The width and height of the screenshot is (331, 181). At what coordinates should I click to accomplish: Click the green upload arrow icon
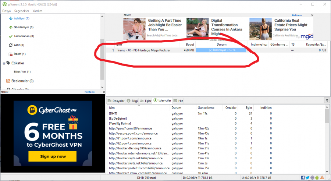(x=11, y=27)
